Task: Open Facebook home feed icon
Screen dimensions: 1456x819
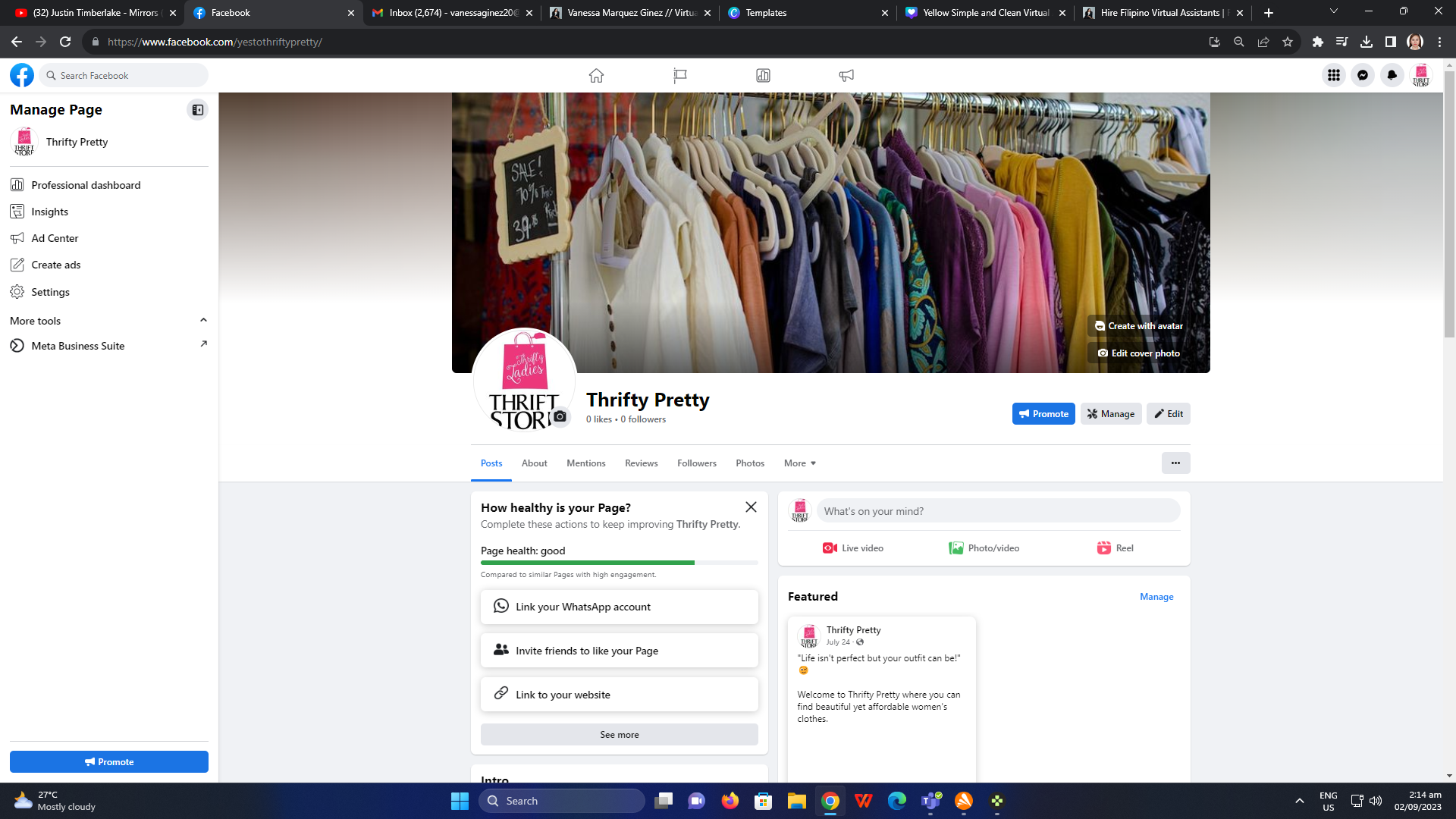Action: (x=596, y=75)
